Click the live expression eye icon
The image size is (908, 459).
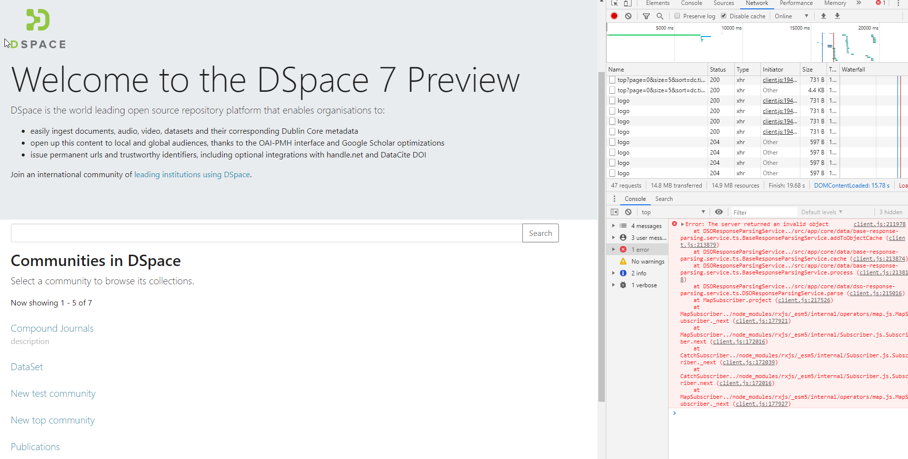click(x=719, y=212)
